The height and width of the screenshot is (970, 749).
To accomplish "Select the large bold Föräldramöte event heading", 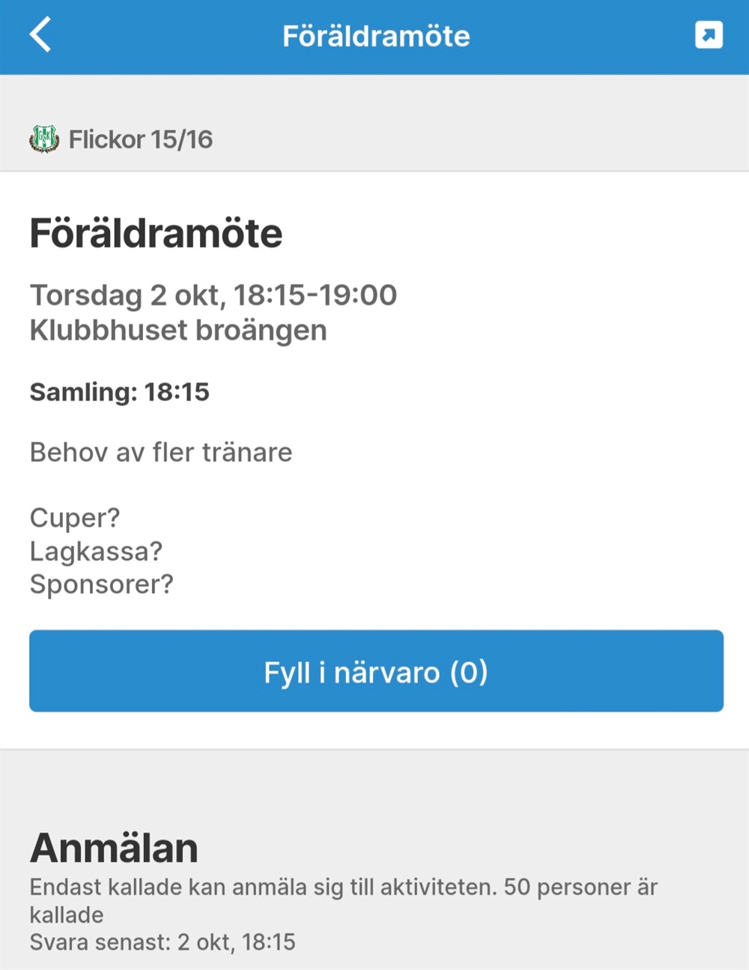I will tap(156, 233).
